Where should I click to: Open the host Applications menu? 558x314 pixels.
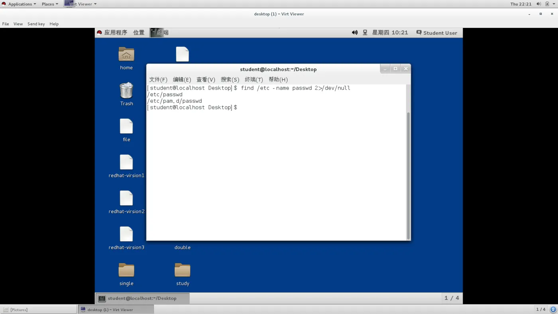19,4
